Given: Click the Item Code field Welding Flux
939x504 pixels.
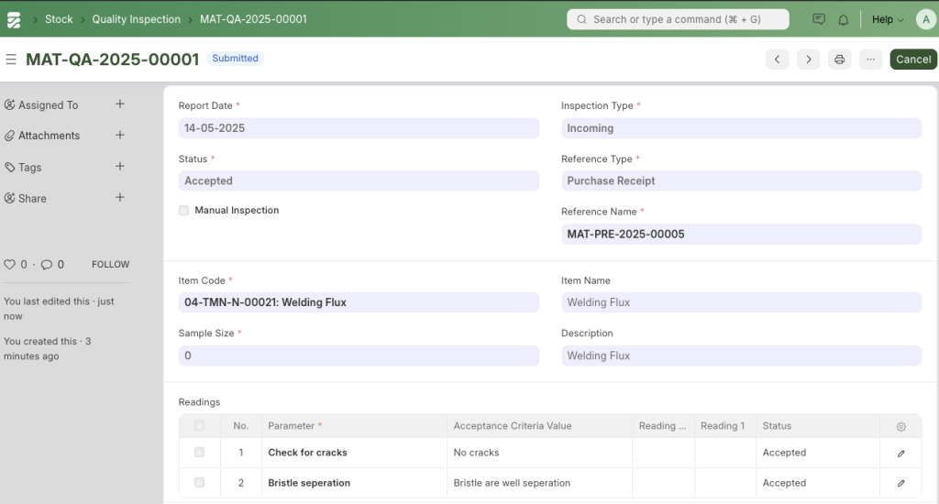Looking at the screenshot, I should 359,302.
